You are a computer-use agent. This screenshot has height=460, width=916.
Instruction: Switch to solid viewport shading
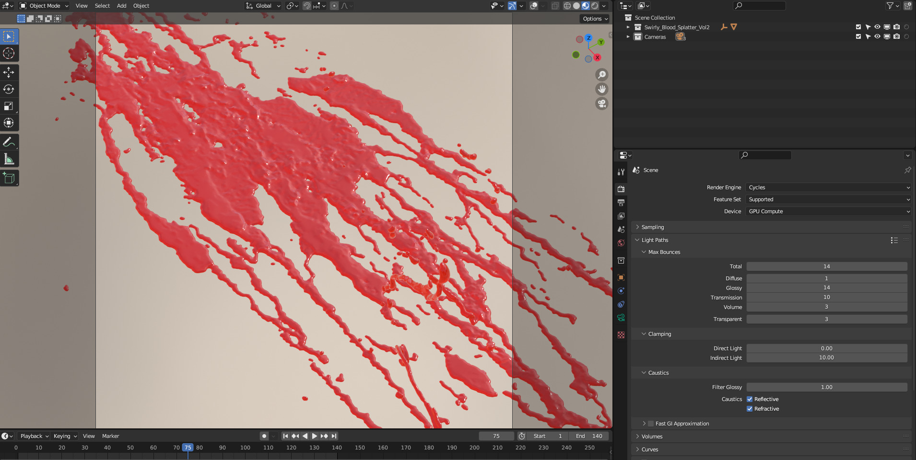point(576,6)
